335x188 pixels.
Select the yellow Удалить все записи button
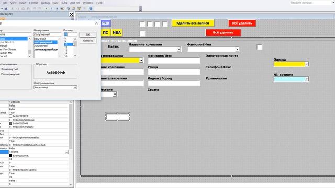coord(193,23)
